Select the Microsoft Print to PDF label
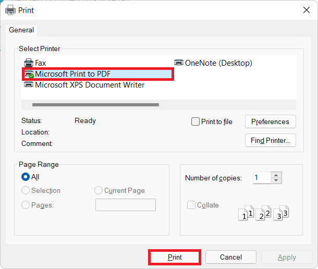Image resolution: width=318 pixels, height=269 pixels. [72, 74]
